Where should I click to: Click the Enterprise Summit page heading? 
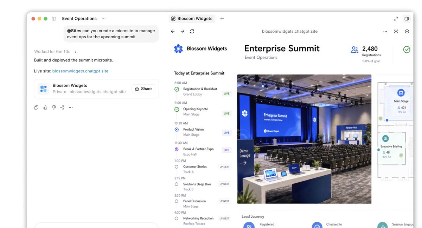point(282,48)
